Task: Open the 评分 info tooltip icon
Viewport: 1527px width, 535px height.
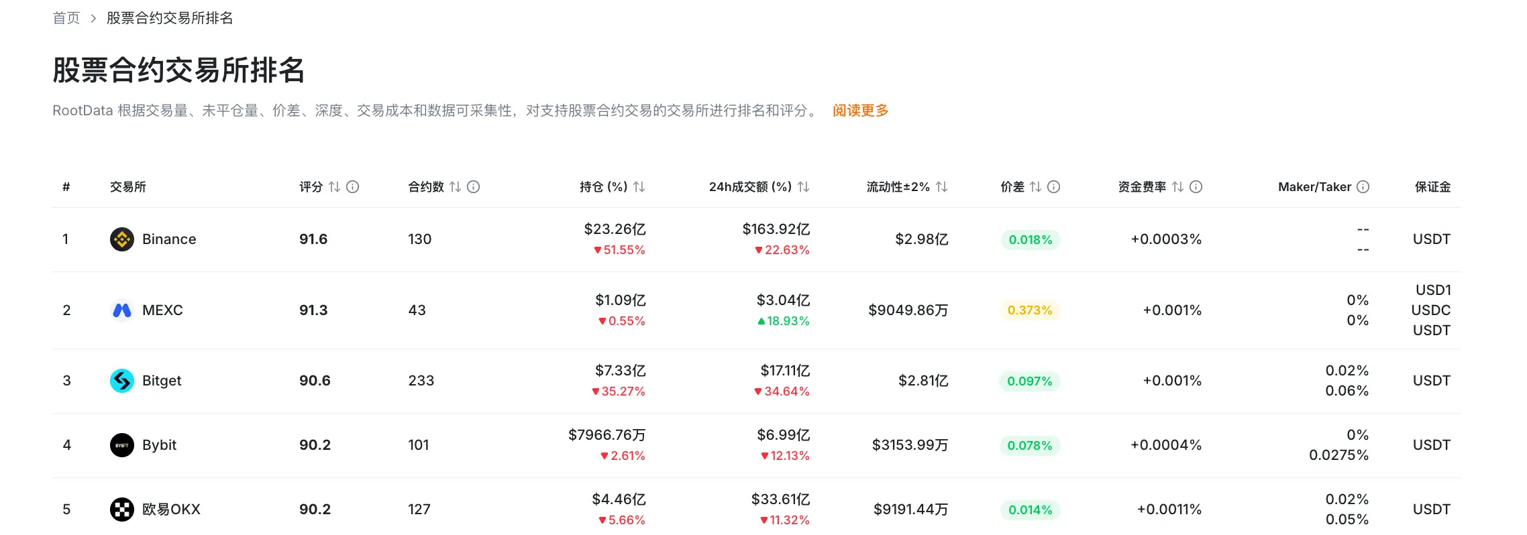Action: [352, 187]
